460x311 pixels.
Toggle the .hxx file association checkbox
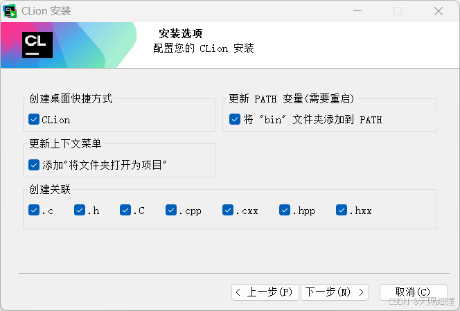tap(342, 210)
